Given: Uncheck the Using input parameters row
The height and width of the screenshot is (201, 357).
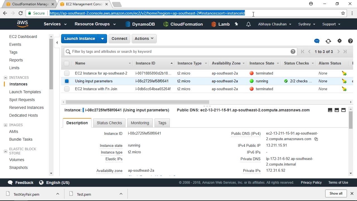Looking at the screenshot, I should (x=67, y=81).
